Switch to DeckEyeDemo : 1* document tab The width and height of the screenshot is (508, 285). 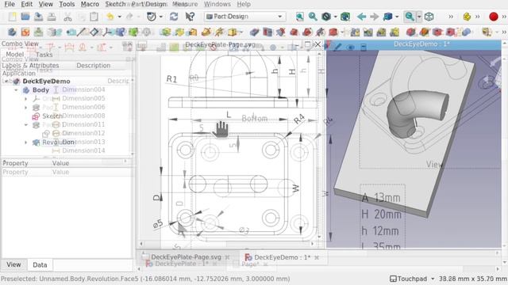tap(282, 257)
